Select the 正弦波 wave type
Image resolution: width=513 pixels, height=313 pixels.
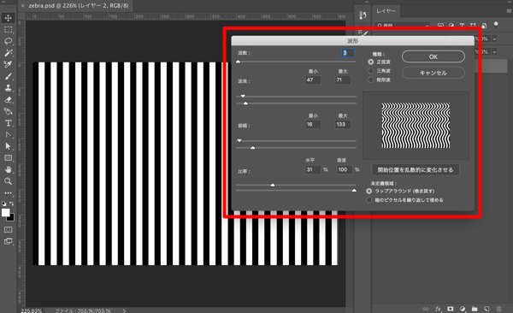point(371,62)
